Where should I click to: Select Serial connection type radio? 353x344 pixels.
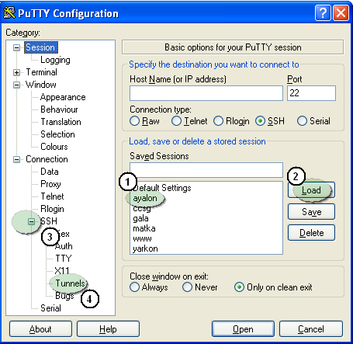coord(302,121)
